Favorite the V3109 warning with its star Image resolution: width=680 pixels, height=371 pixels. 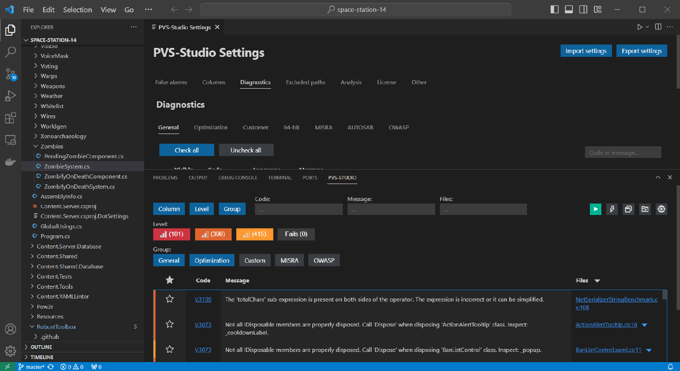coord(170,299)
